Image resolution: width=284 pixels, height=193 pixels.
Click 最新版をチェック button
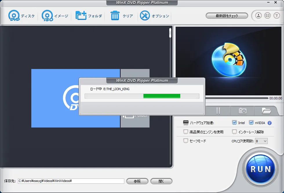[x=227, y=16]
